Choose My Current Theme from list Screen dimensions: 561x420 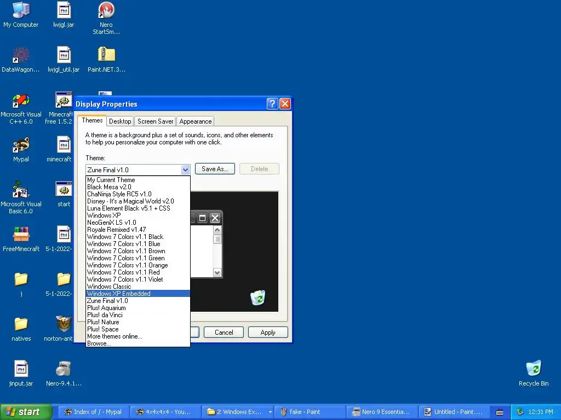(x=138, y=180)
